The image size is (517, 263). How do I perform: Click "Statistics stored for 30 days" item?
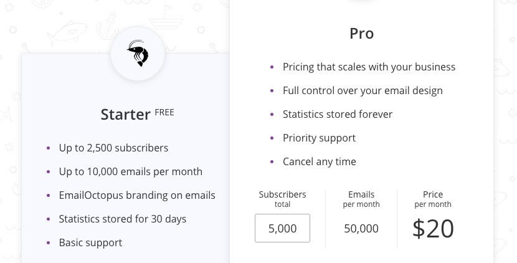point(123,219)
